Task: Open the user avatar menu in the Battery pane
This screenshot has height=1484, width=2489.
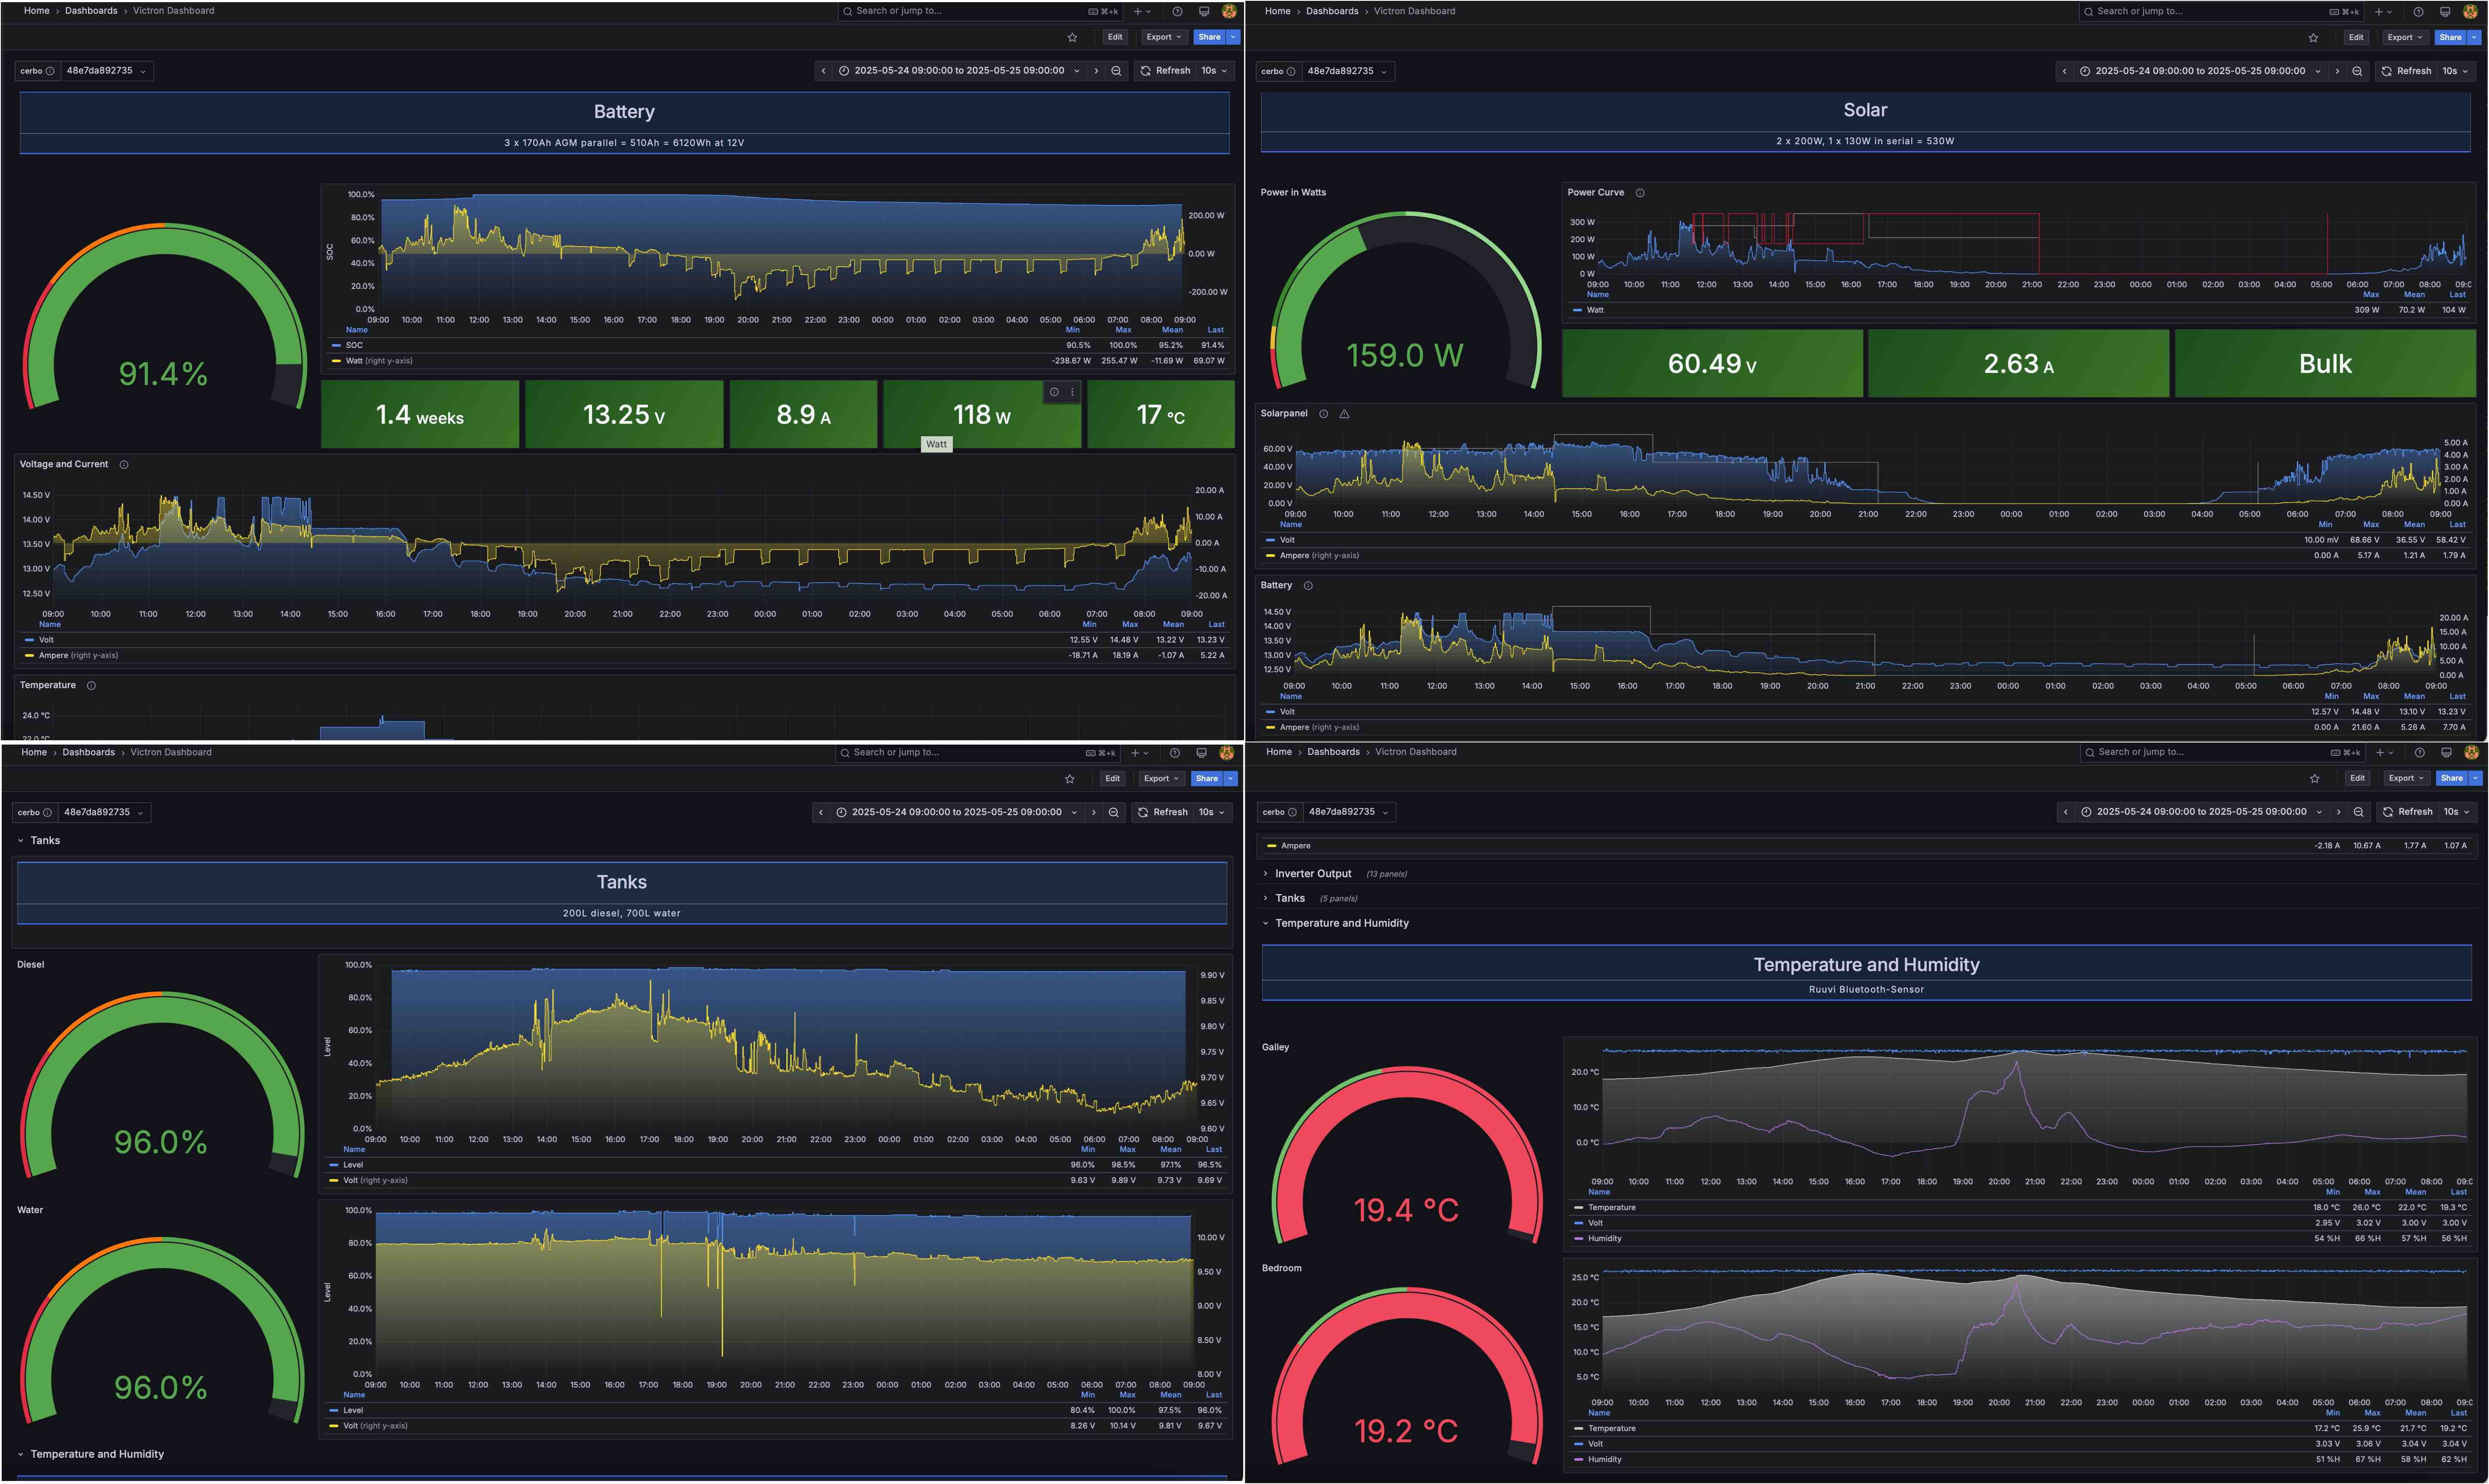Action: click(1229, 11)
